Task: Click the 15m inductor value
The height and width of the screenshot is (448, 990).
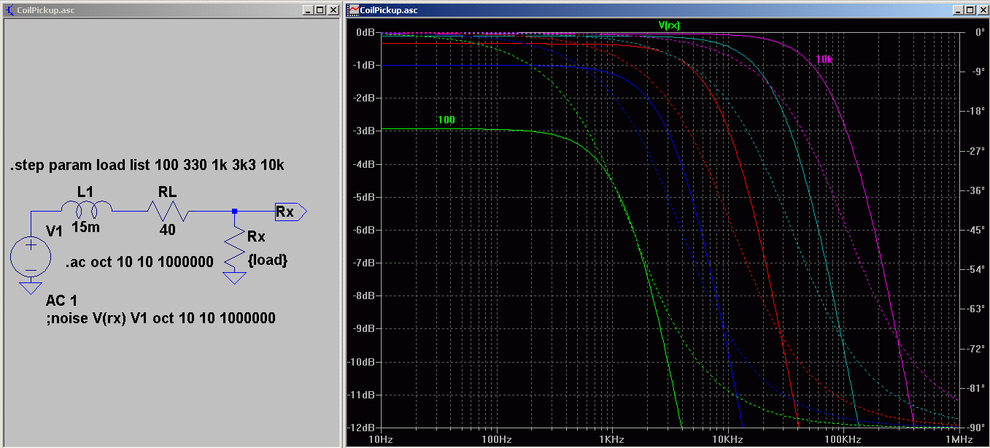Action: point(85,228)
